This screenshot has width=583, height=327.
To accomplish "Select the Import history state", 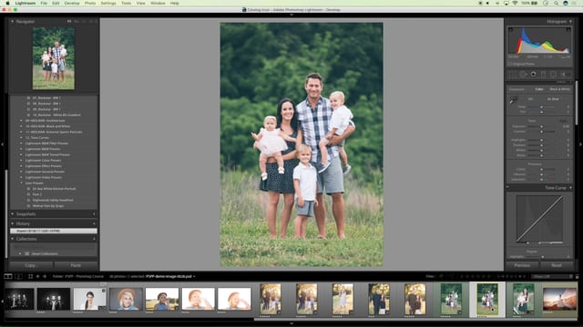I will tap(54, 231).
